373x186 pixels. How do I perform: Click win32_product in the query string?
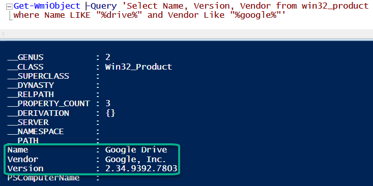(x=335, y=6)
